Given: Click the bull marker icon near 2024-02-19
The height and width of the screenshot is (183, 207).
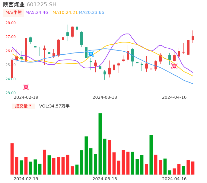Looking at the screenshot, I should coord(26,87).
